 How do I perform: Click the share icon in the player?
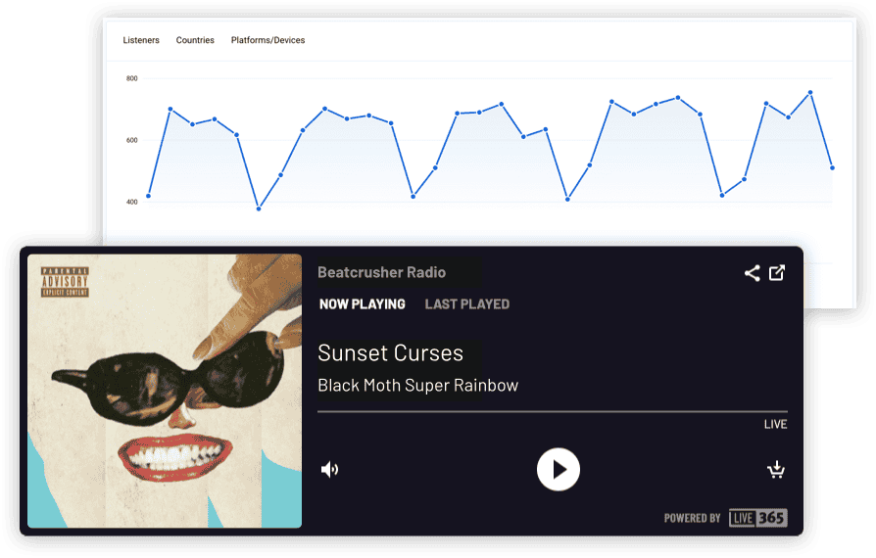(x=752, y=273)
